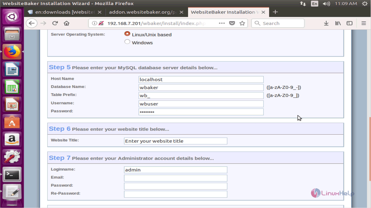The height and width of the screenshot is (208, 371).
Task: Select WebsiteBaker Installation tab
Action: point(228,12)
